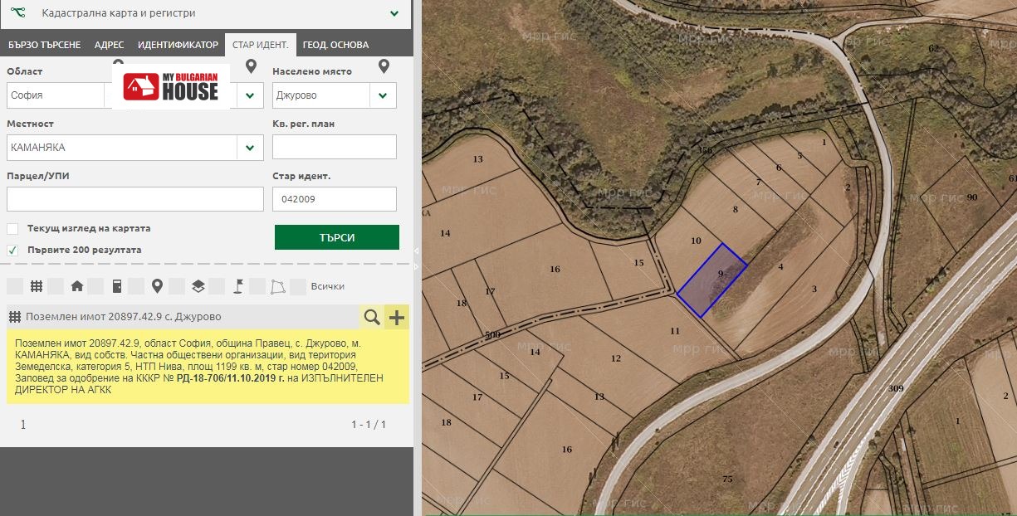Click the location pin above Населено място

384,66
